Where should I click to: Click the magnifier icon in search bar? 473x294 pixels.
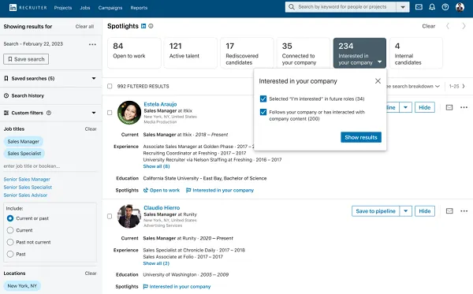291,7
